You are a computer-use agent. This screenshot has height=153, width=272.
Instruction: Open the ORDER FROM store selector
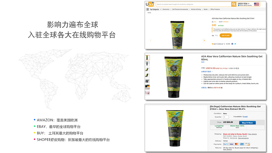coord(244,3)
